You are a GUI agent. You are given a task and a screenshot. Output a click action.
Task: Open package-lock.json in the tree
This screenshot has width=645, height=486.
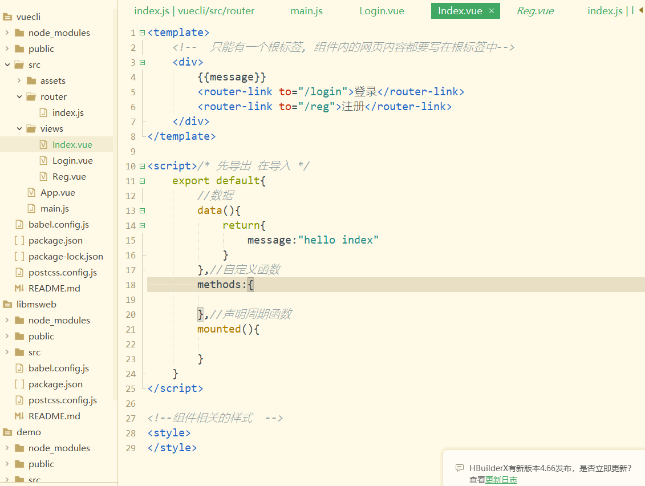tap(66, 256)
